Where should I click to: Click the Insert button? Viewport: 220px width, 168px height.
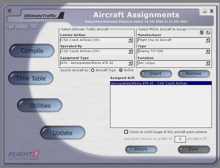pyautogui.click(x=156, y=74)
